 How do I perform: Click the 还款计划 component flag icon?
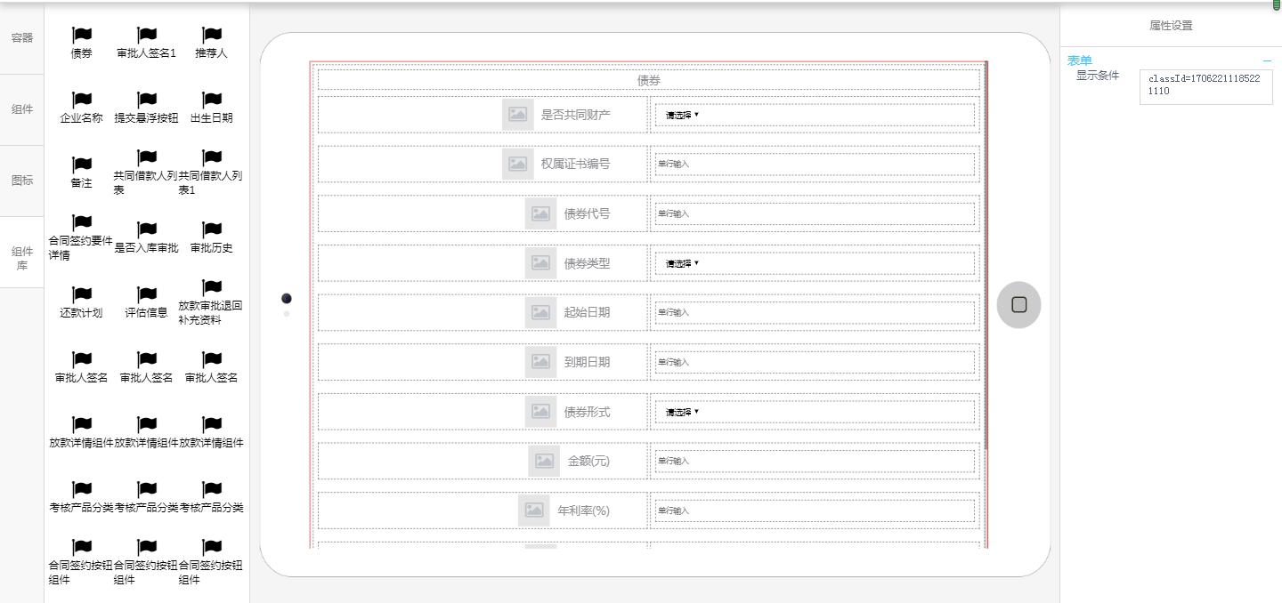pos(81,294)
